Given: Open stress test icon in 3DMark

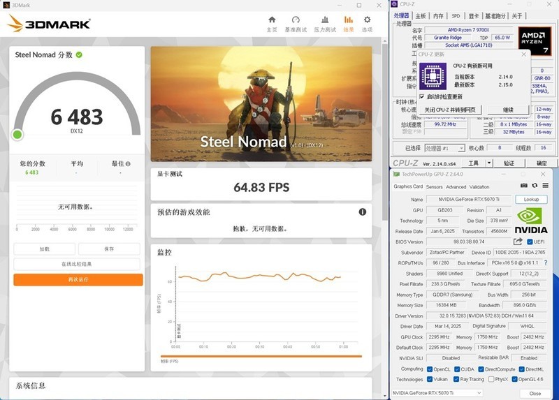Looking at the screenshot, I should tap(325, 24).
